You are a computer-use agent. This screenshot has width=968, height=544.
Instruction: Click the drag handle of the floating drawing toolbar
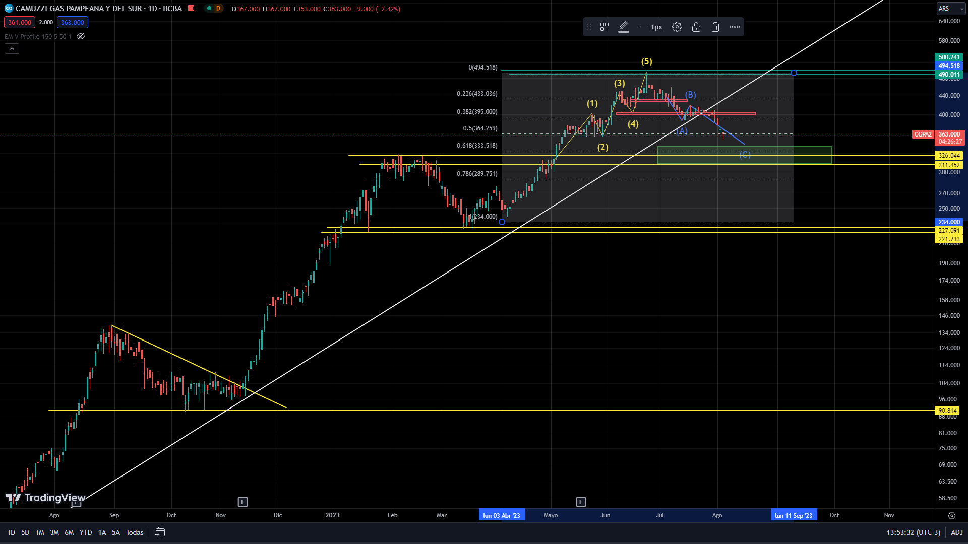click(x=588, y=27)
